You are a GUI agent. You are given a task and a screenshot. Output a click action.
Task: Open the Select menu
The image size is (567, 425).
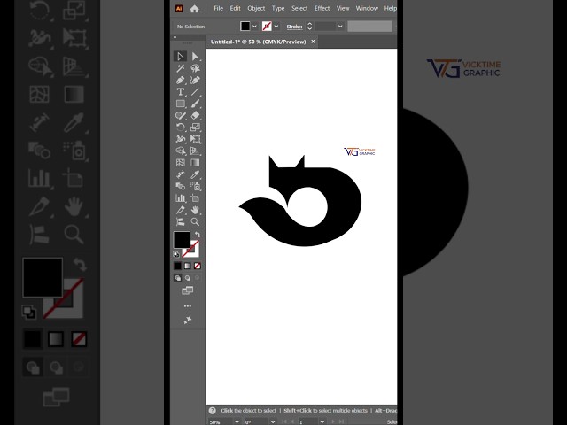point(299,8)
